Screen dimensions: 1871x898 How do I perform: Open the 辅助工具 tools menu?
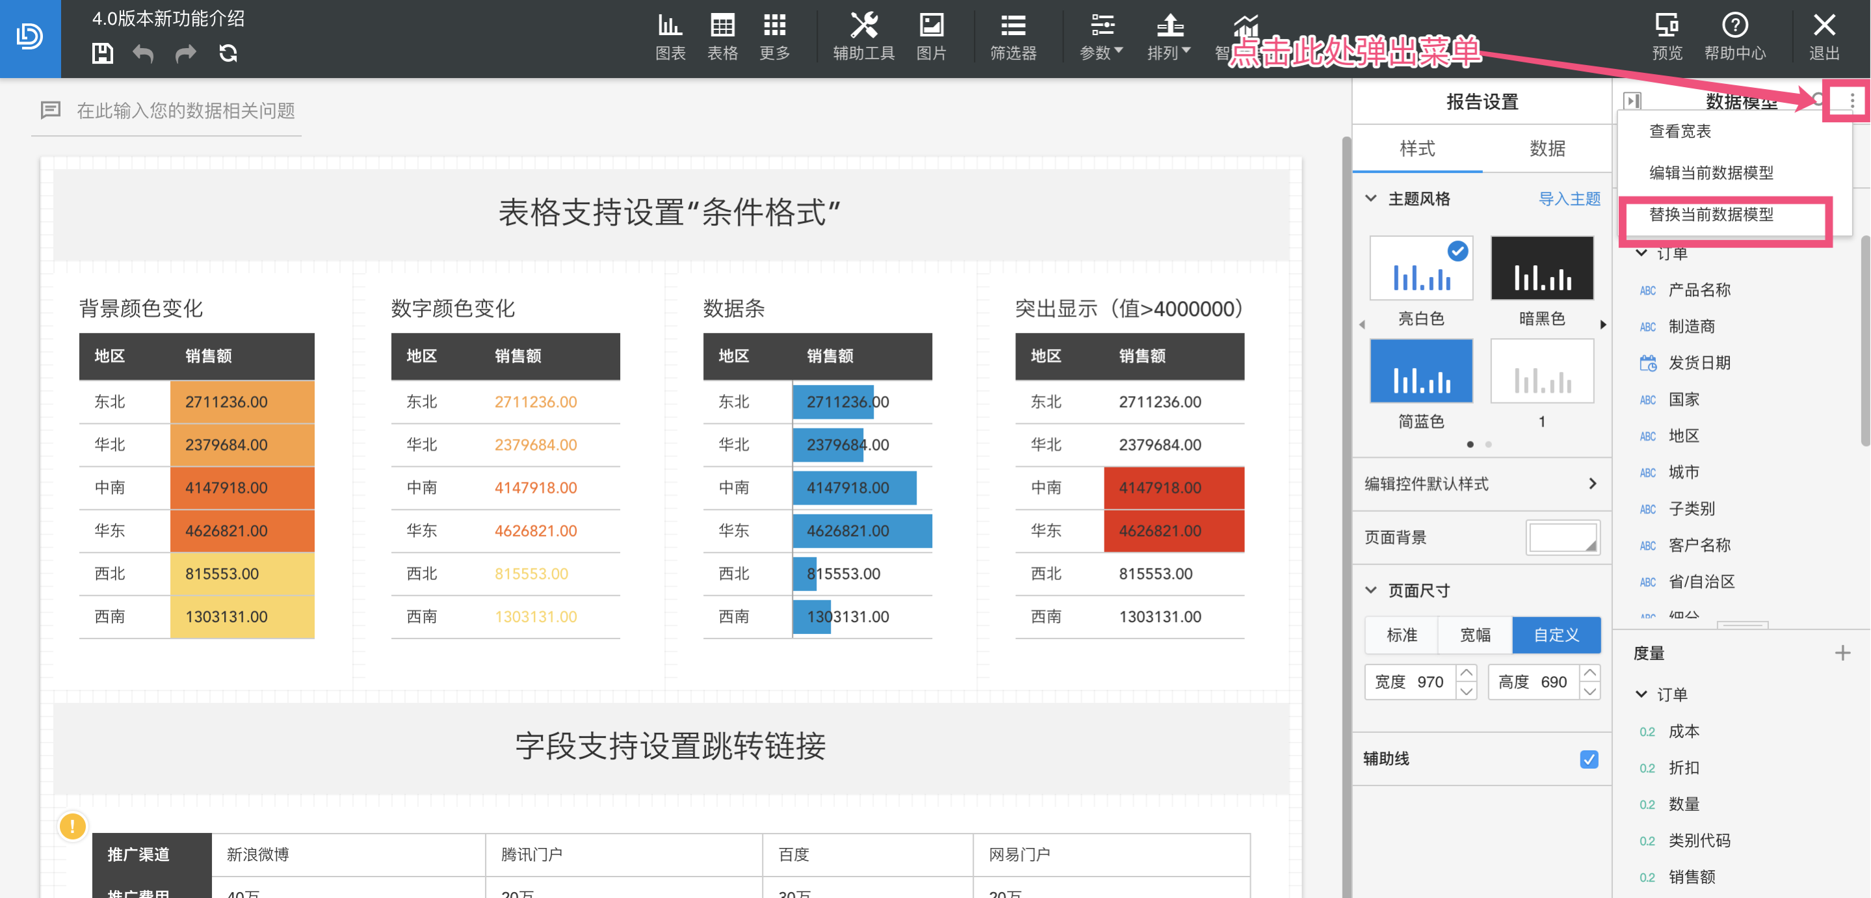click(x=863, y=37)
